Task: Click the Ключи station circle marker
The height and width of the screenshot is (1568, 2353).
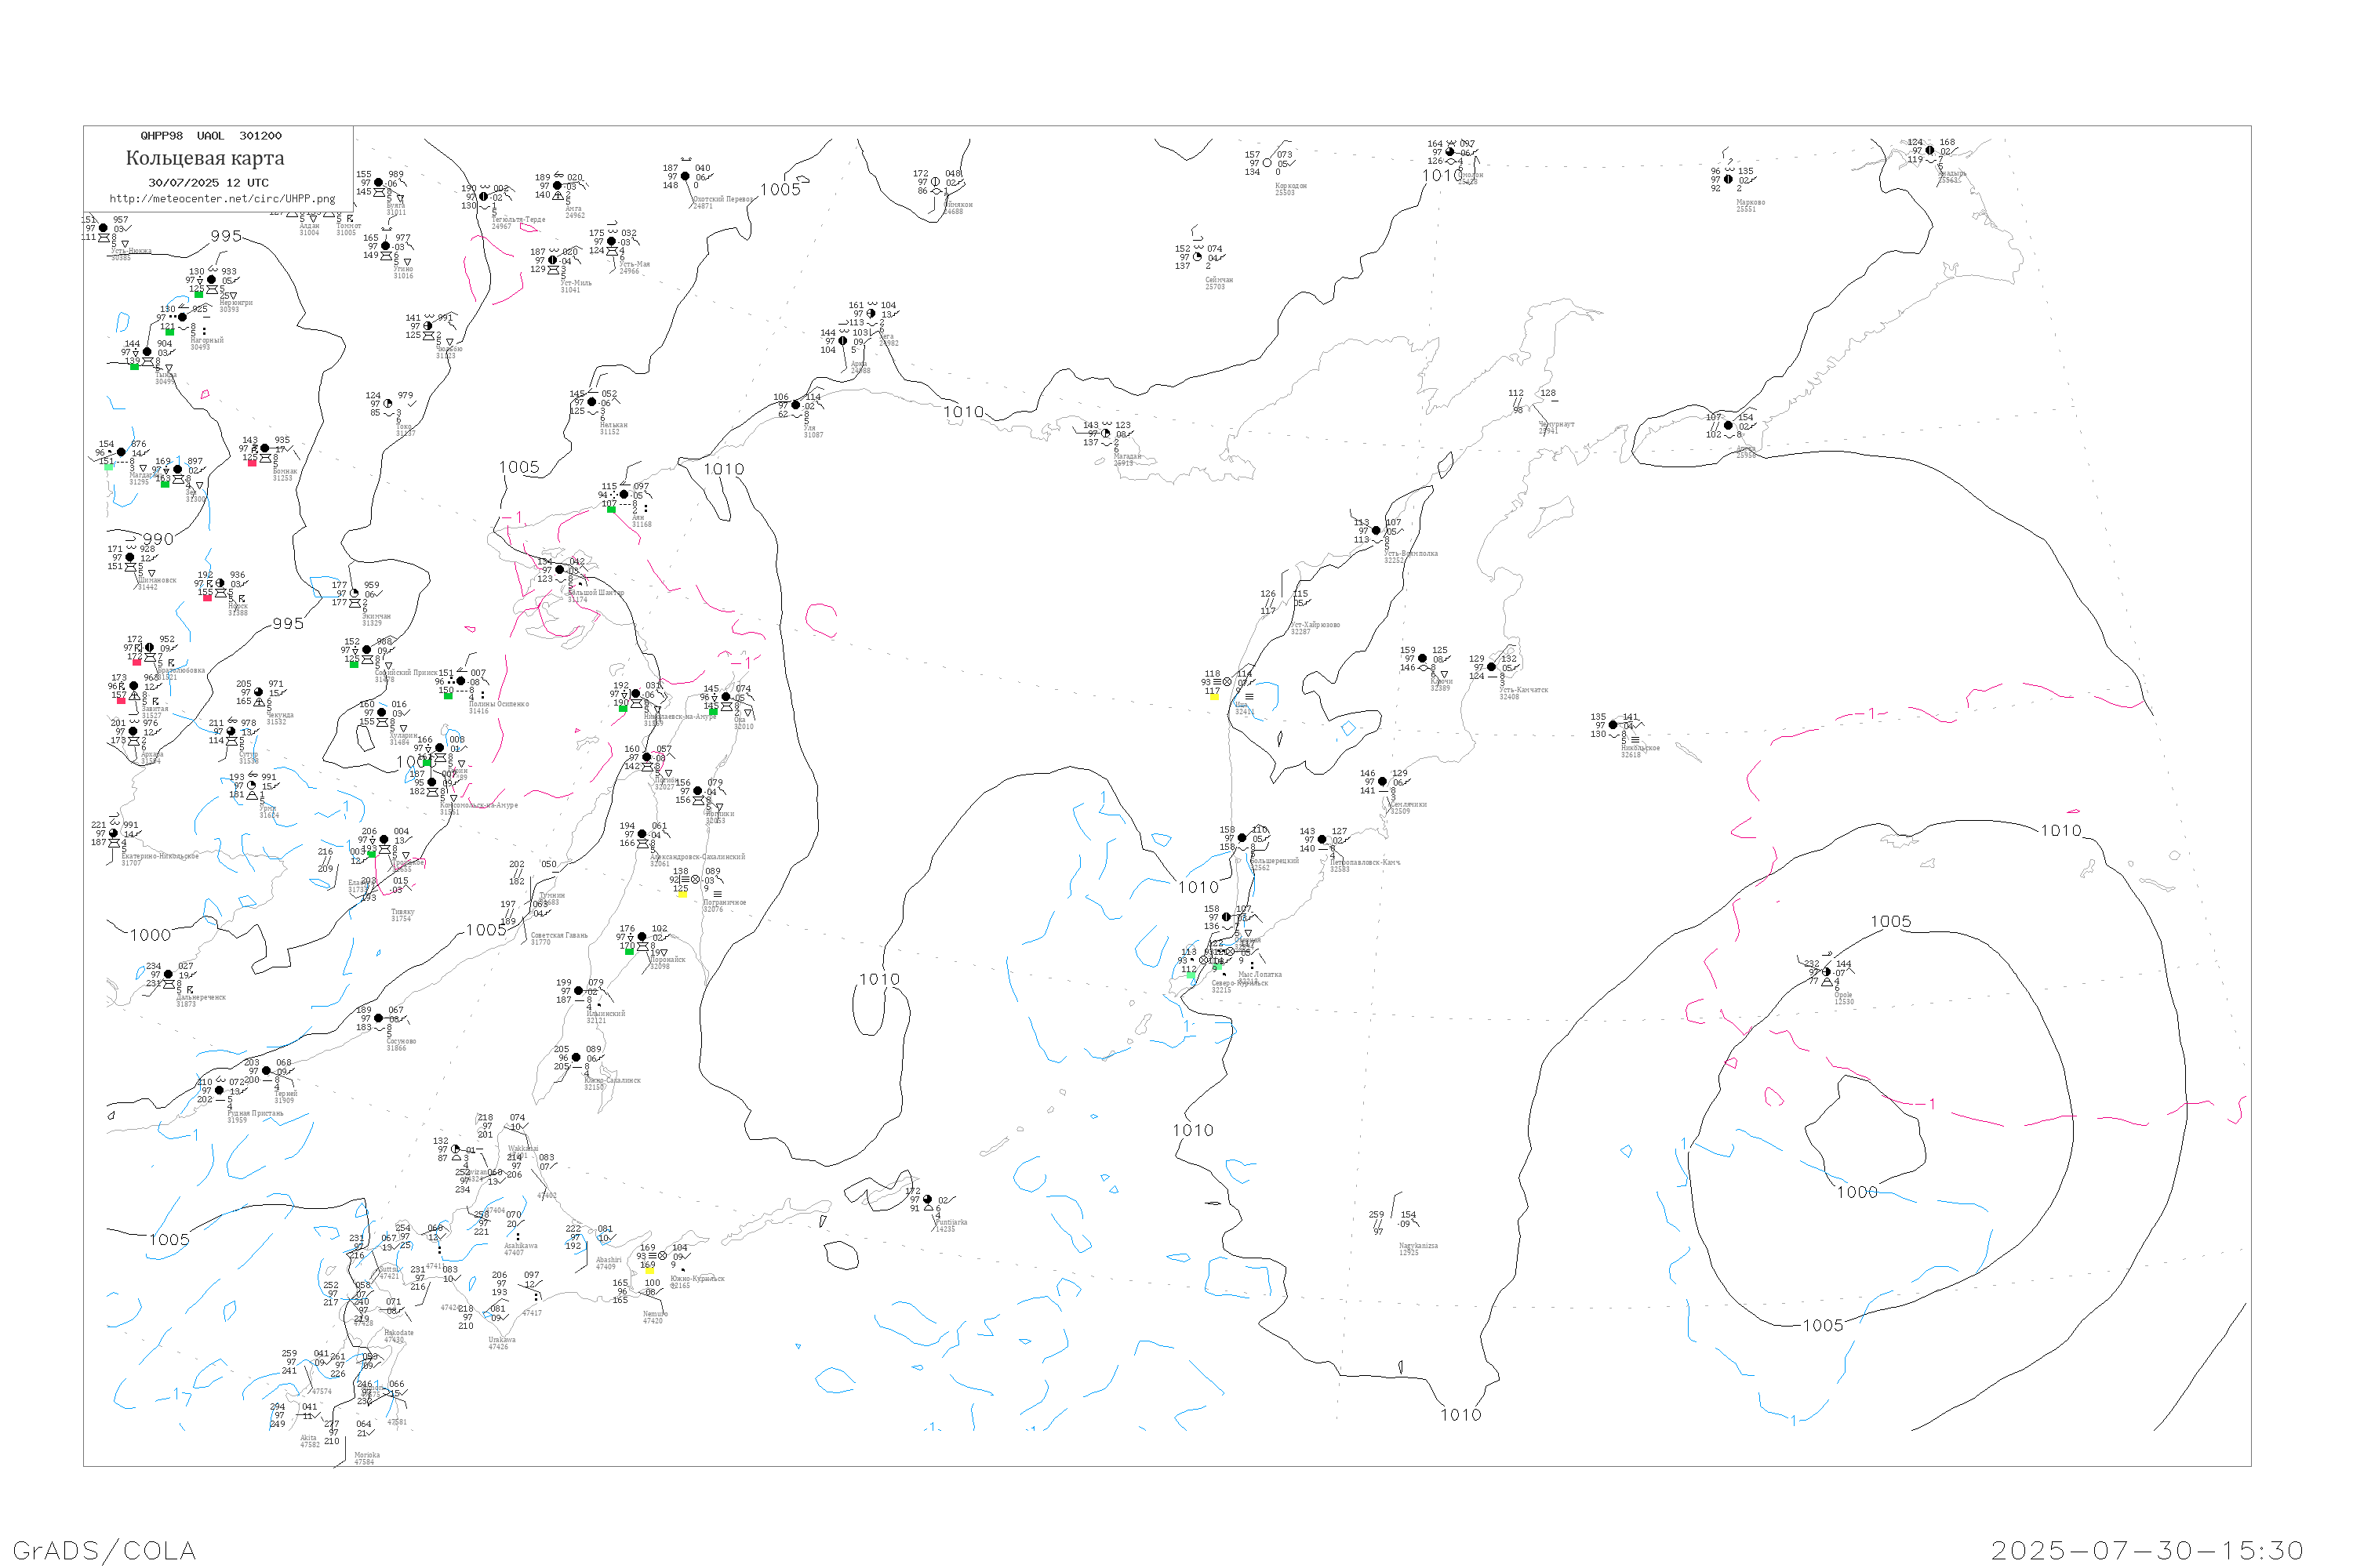Action: (1423, 659)
